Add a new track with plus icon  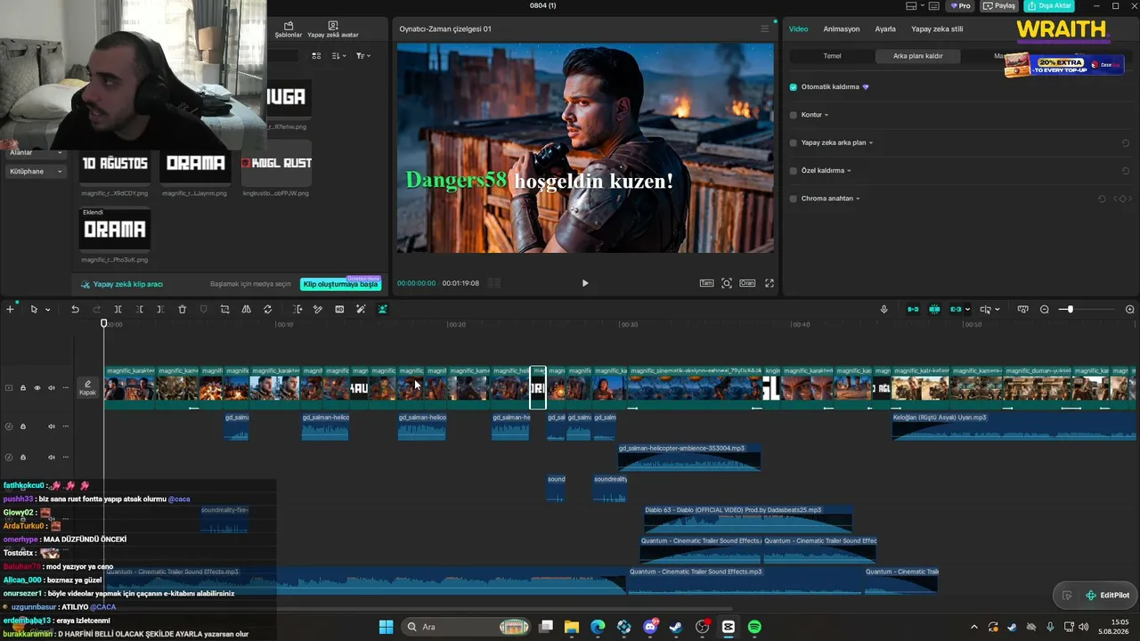point(10,309)
